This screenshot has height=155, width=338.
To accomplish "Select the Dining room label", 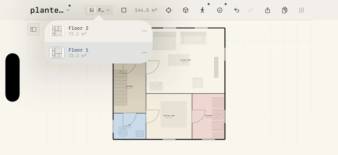I will pyautogui.click(x=169, y=116).
